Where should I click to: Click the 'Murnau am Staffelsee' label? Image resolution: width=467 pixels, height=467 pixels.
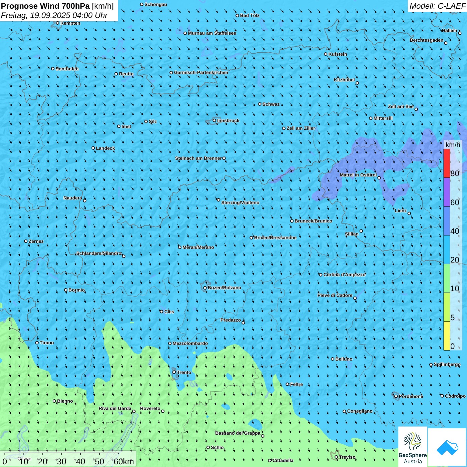point(212,33)
